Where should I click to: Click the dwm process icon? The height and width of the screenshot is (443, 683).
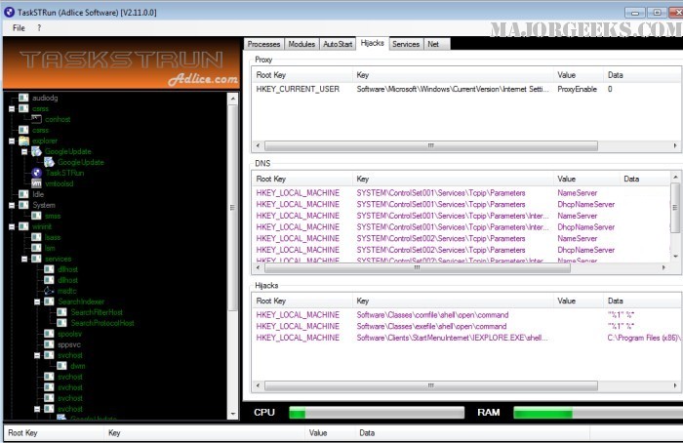click(61, 366)
